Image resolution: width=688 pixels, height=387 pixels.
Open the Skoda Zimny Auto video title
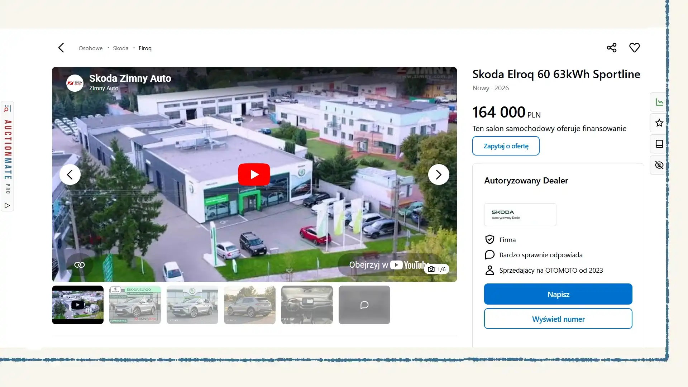[x=130, y=78]
